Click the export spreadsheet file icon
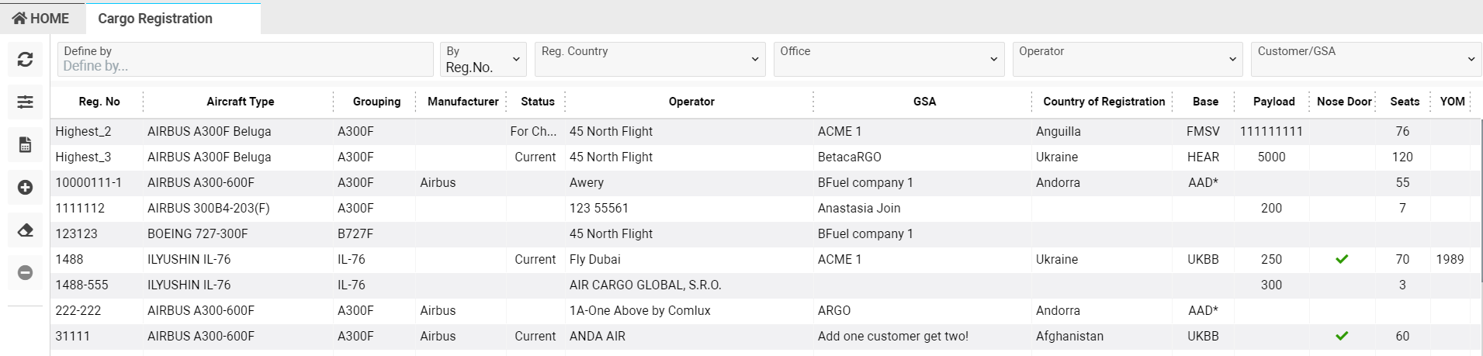 click(x=25, y=145)
